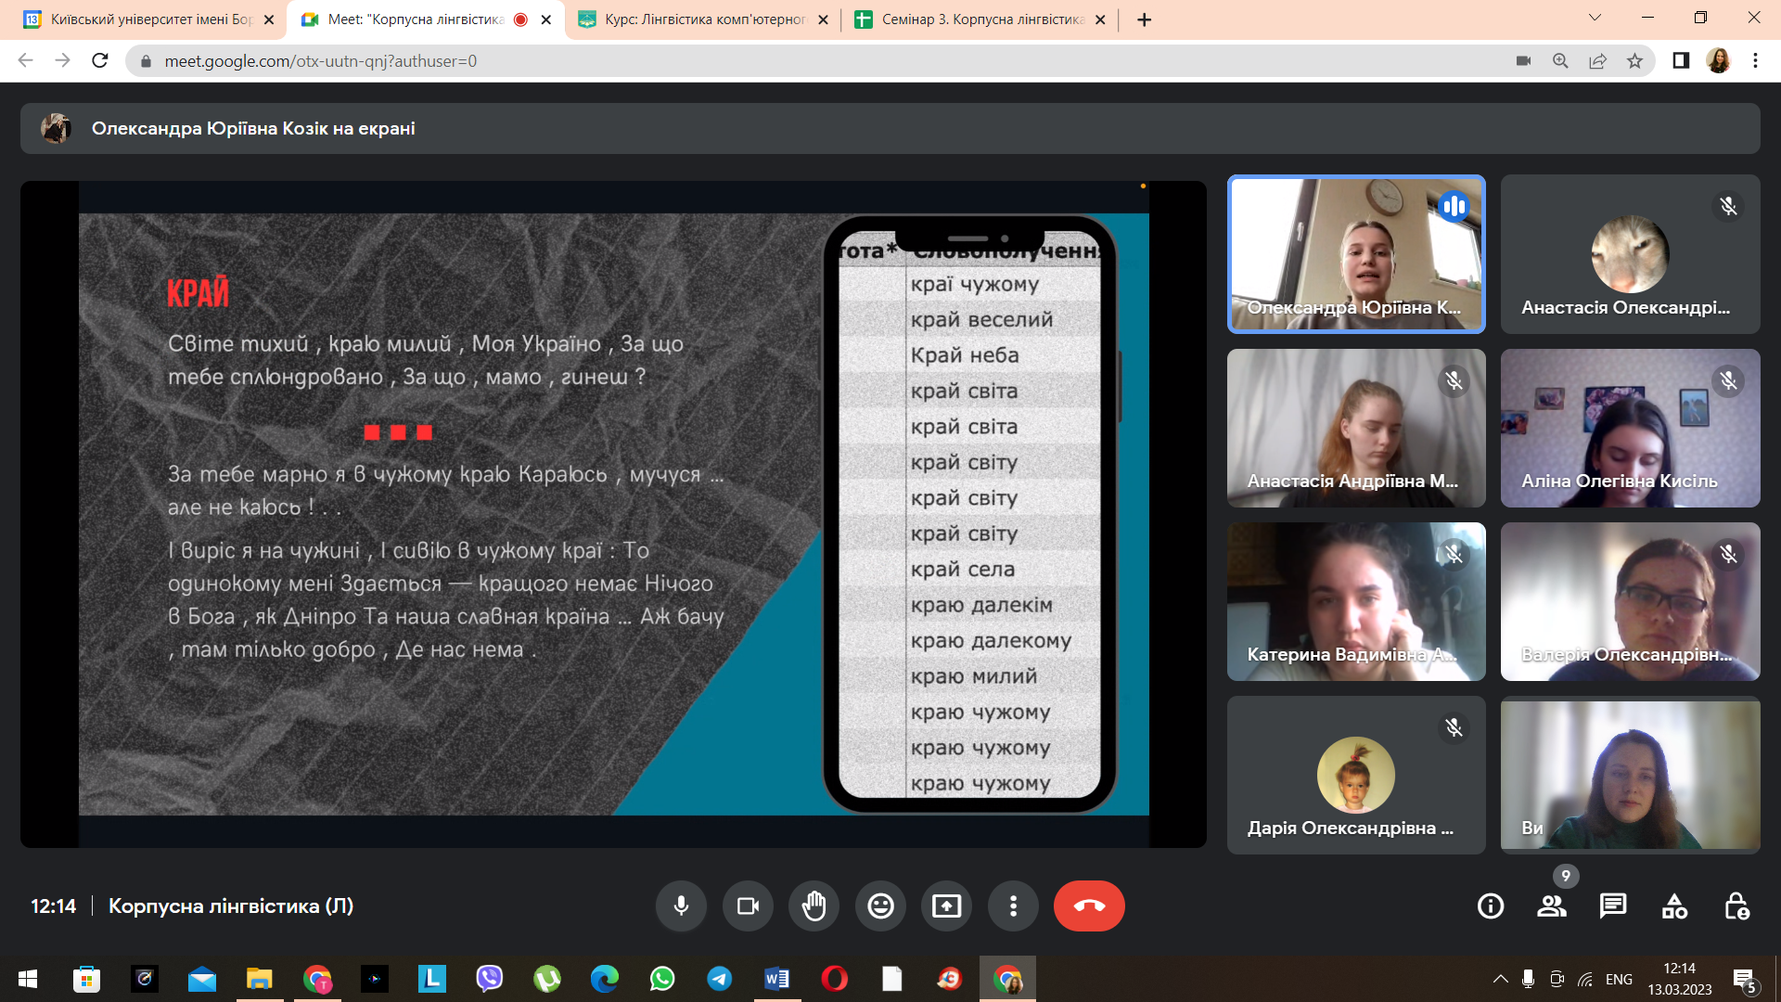The height and width of the screenshot is (1002, 1781).
Task: Bookmark this page with the star icon
Action: pyautogui.click(x=1634, y=61)
